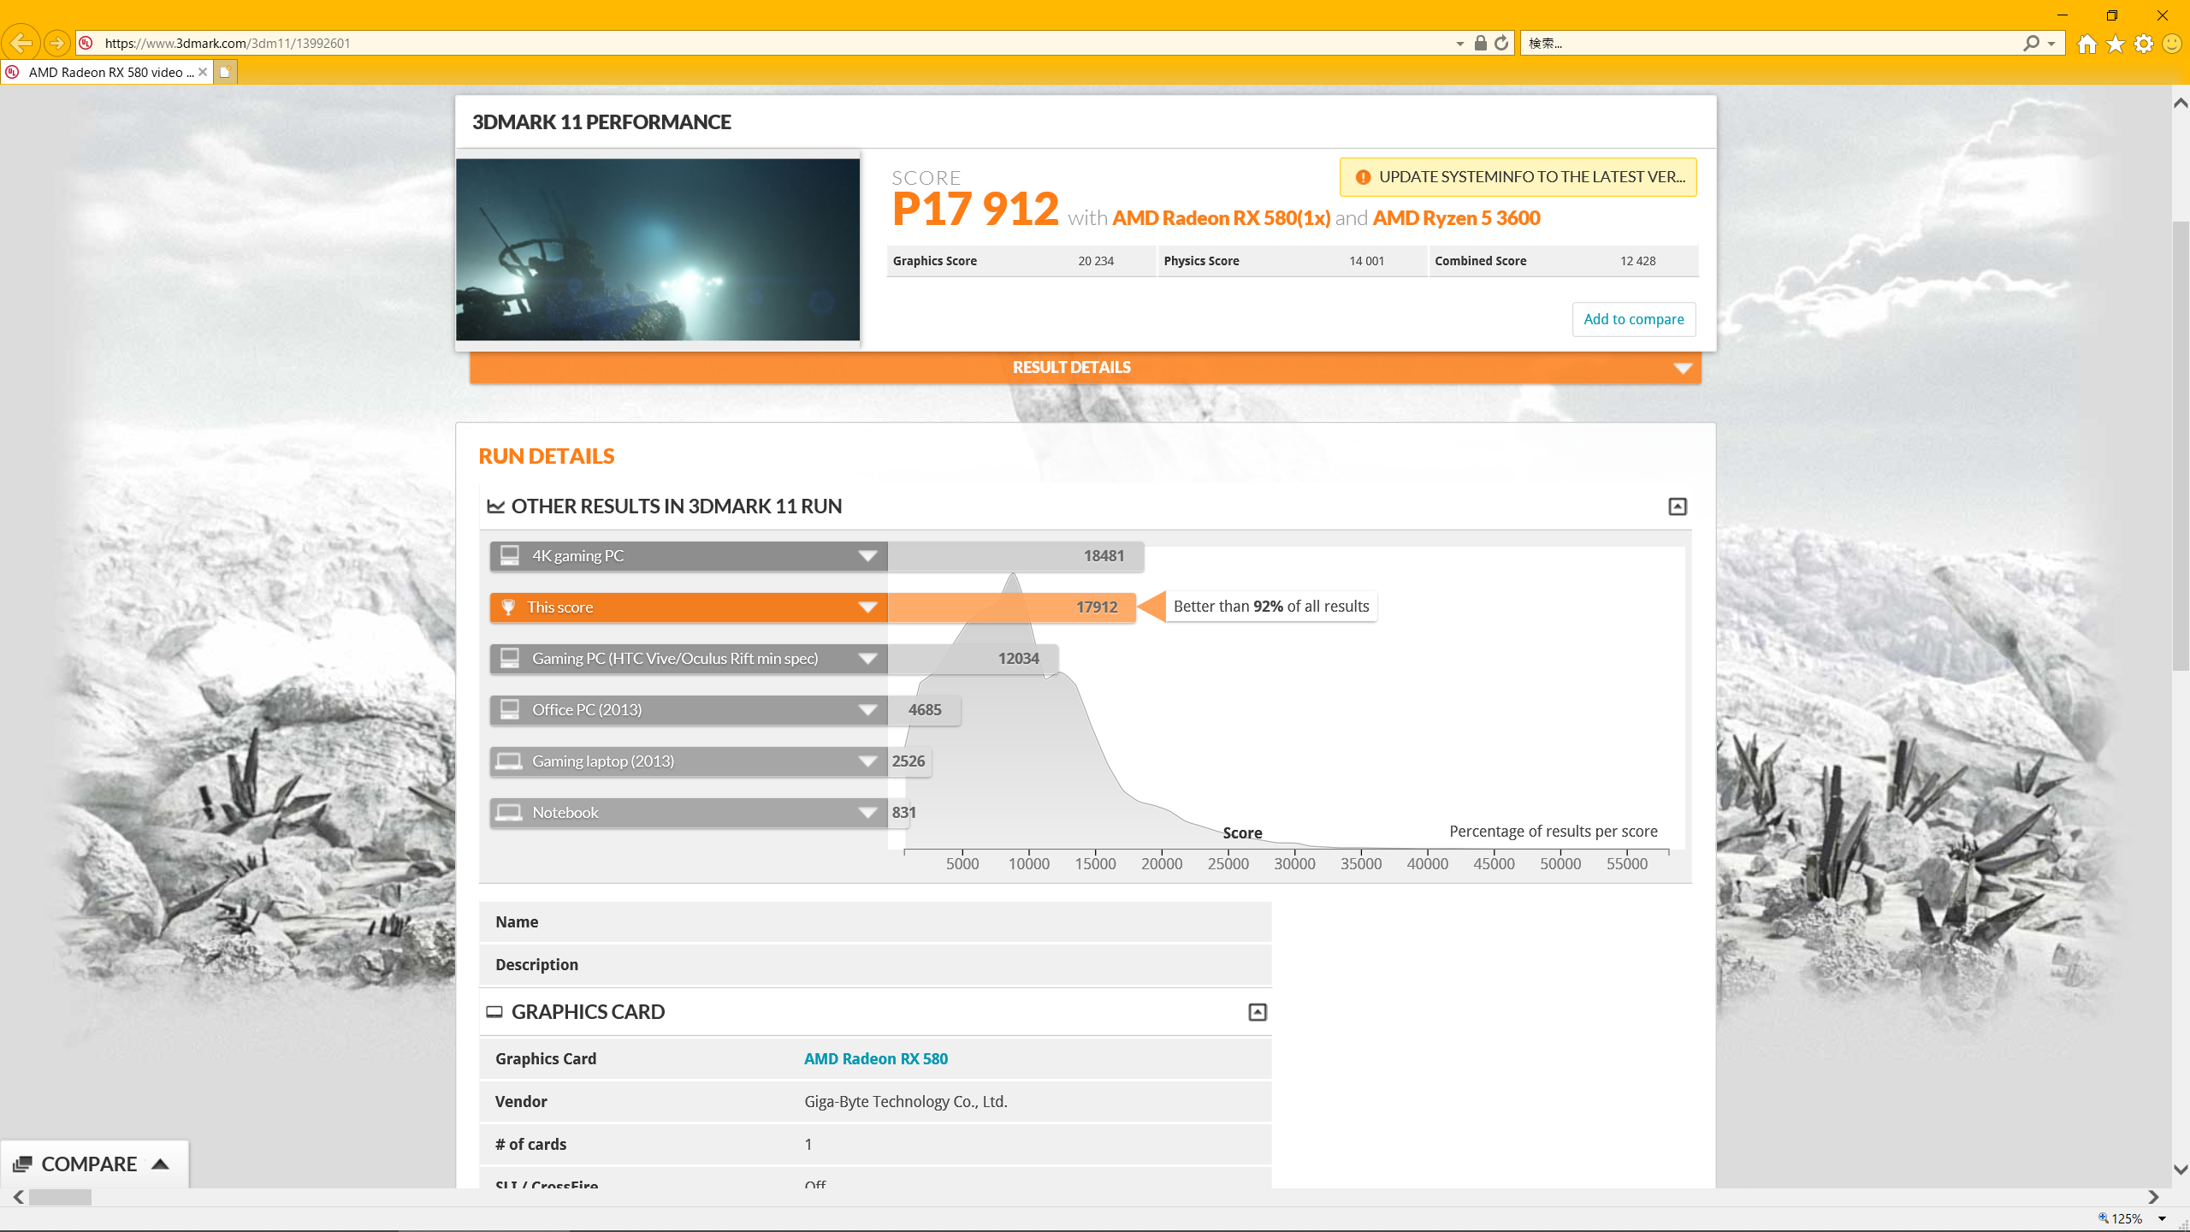
Task: Select the AMD Radeon RX 580 video tab
Action: (x=106, y=72)
